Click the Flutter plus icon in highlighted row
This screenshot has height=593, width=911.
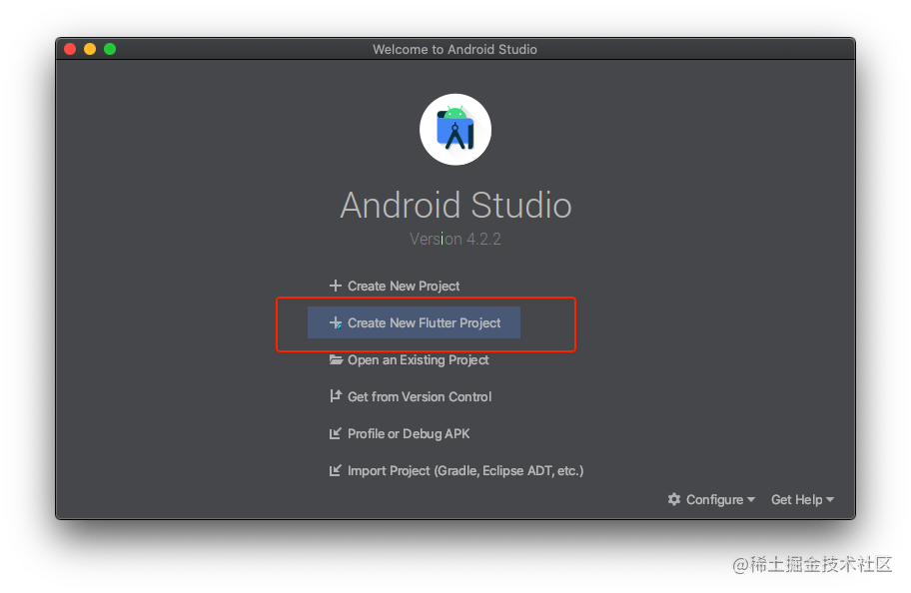point(336,322)
